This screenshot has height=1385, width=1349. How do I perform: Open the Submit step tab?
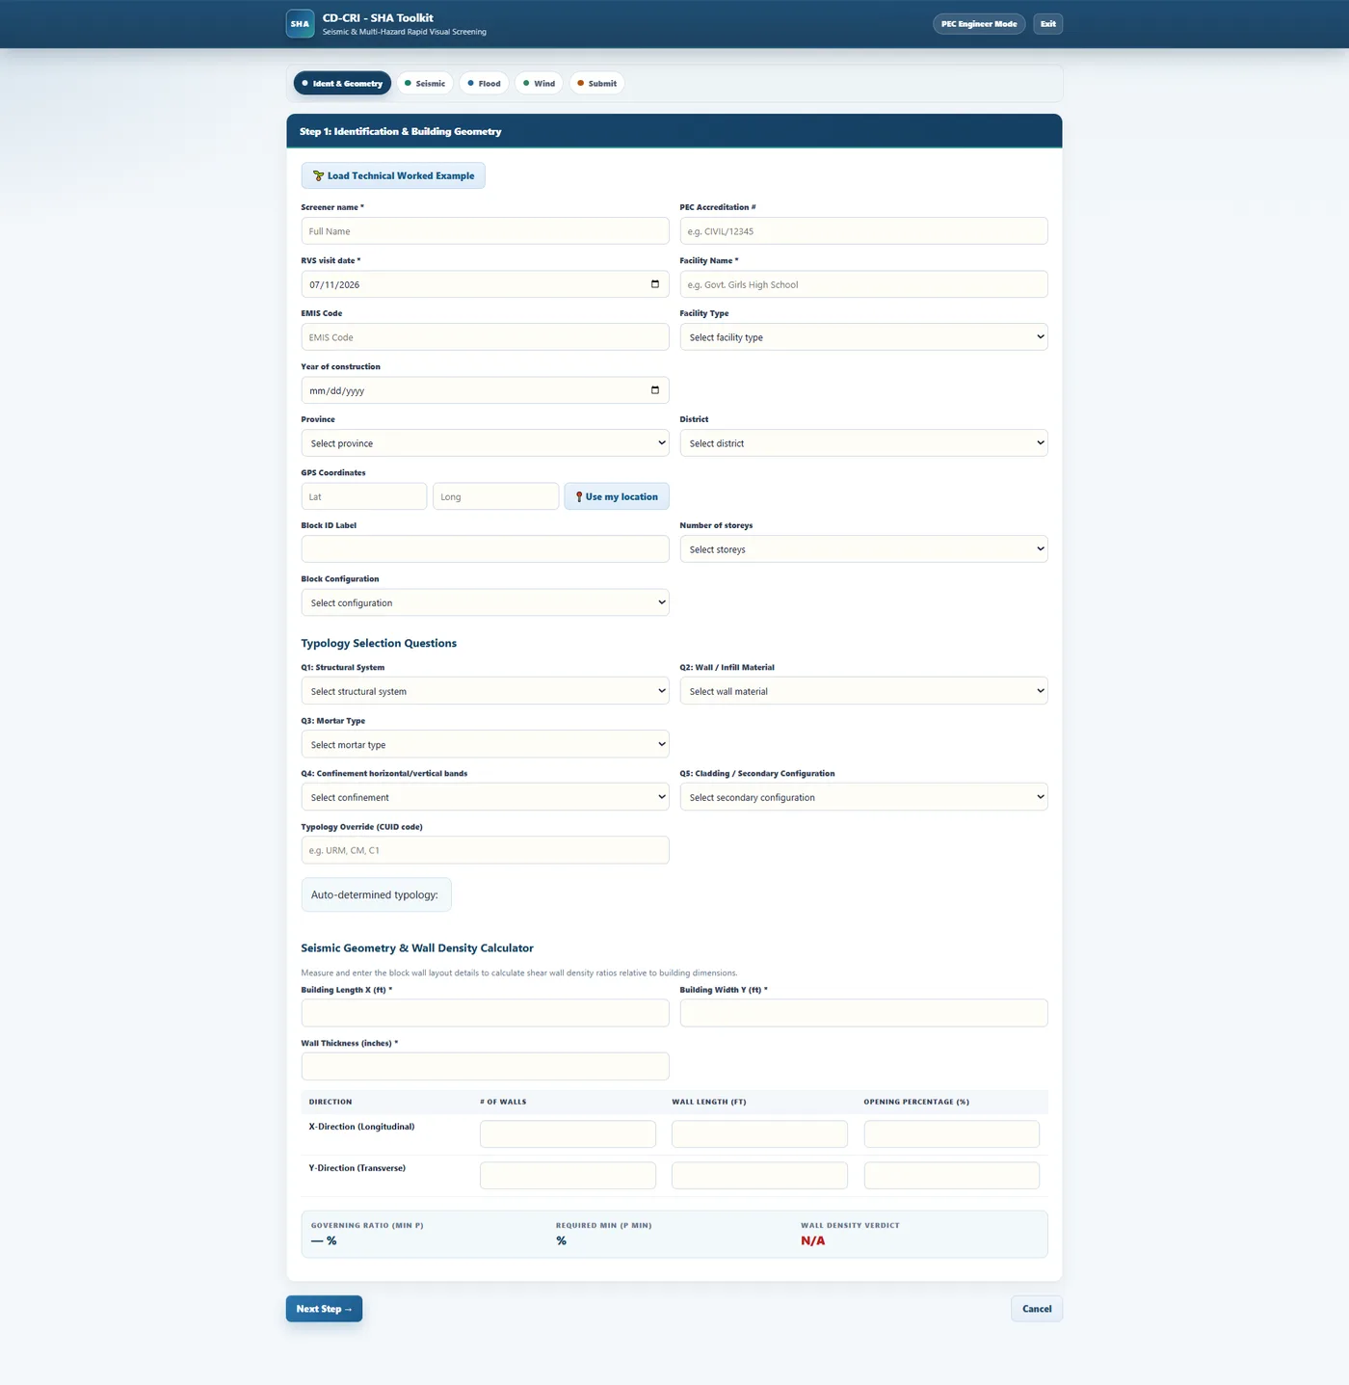[x=596, y=84]
